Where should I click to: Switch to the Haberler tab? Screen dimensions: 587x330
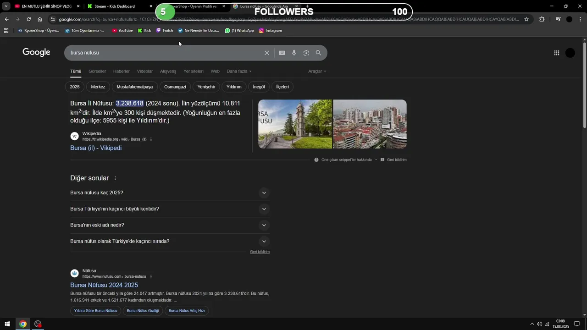click(x=122, y=71)
